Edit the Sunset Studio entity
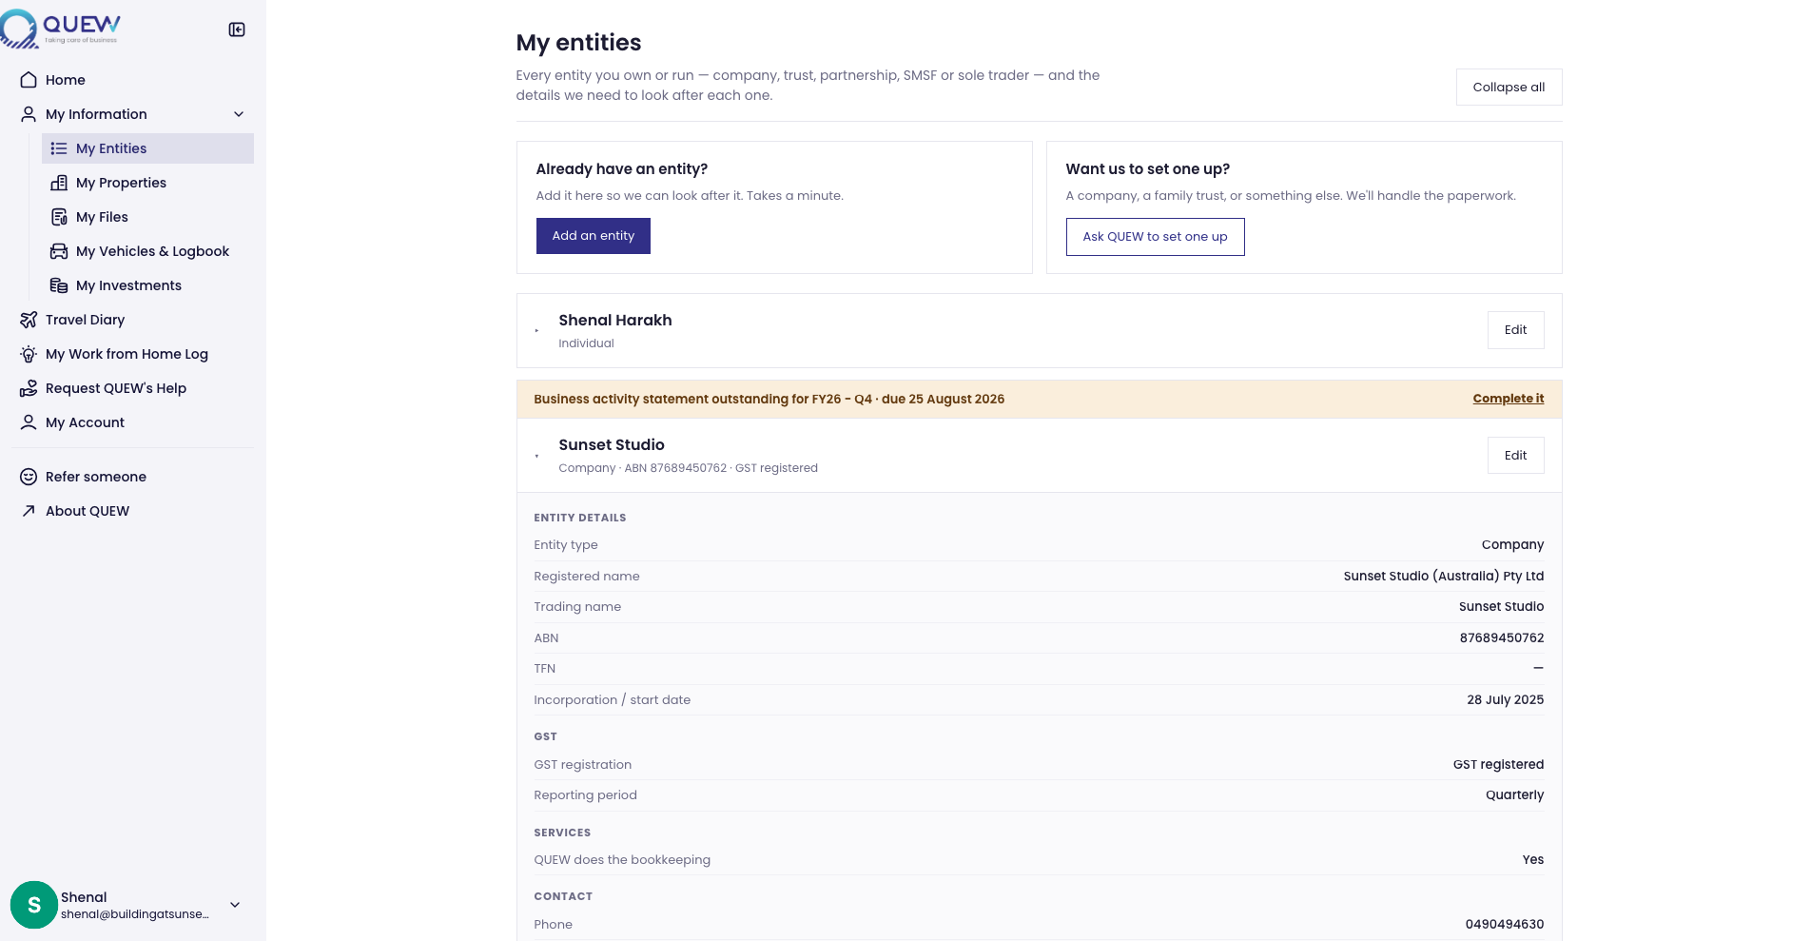This screenshot has height=941, width=1811. (1515, 456)
